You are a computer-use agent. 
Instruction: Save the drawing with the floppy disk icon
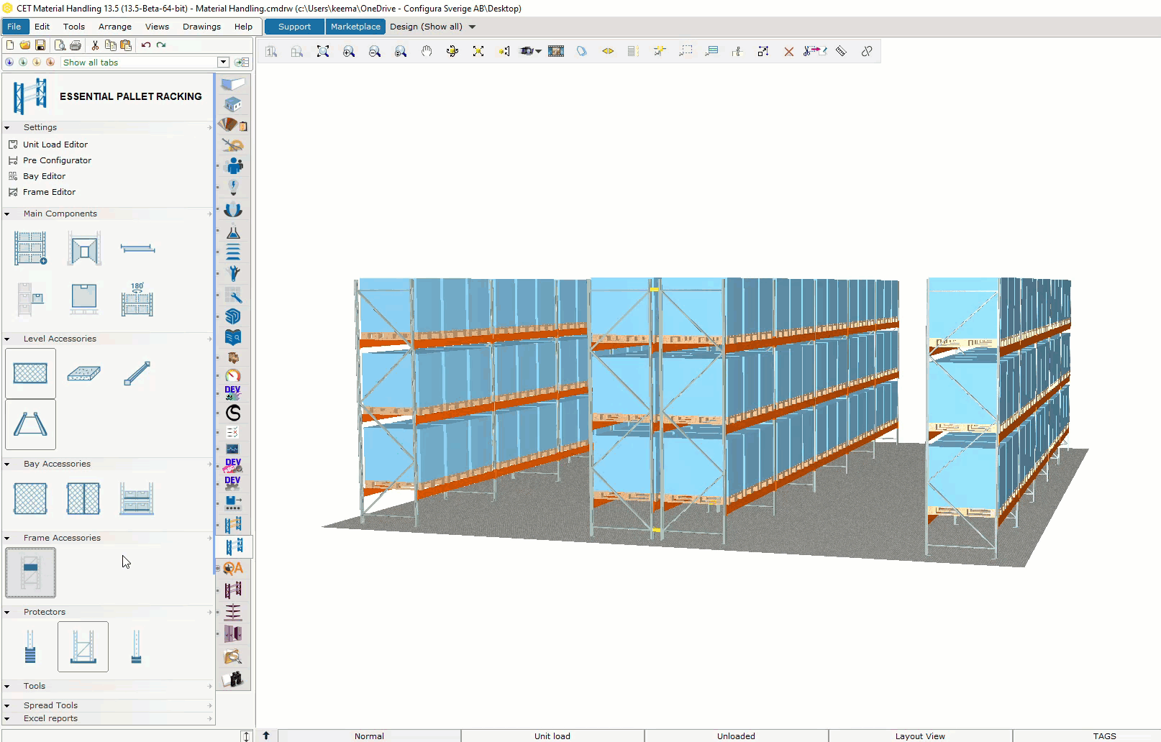pos(40,45)
